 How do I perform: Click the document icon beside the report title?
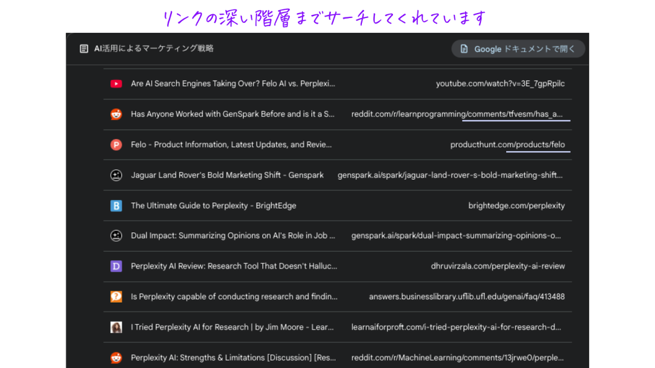click(x=84, y=49)
